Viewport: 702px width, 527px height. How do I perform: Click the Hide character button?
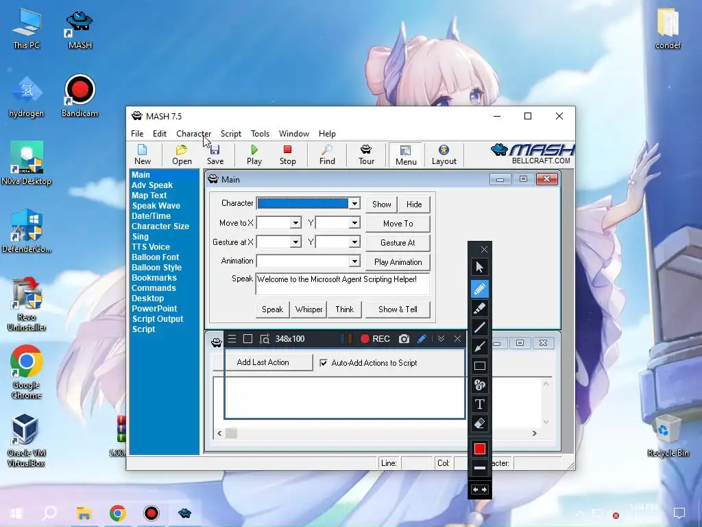pos(414,204)
